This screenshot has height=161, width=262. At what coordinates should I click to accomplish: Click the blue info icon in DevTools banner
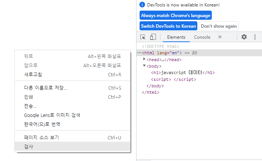coord(142,5)
